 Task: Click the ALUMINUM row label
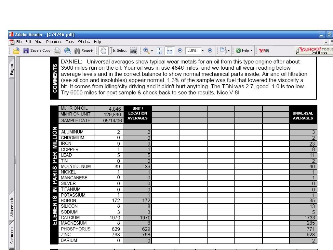(x=72, y=132)
